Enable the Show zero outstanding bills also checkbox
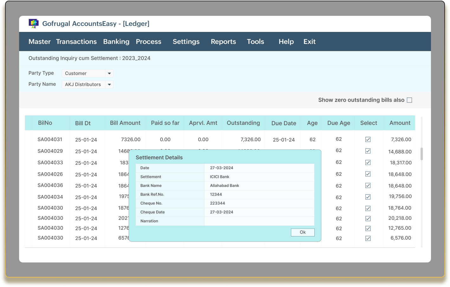Viewport: 450px width, 287px height. coord(409,100)
